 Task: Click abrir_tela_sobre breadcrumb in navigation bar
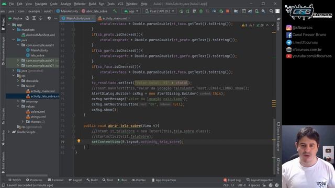[94, 11]
